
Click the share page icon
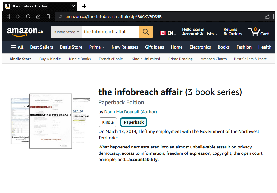[x=267, y=16]
